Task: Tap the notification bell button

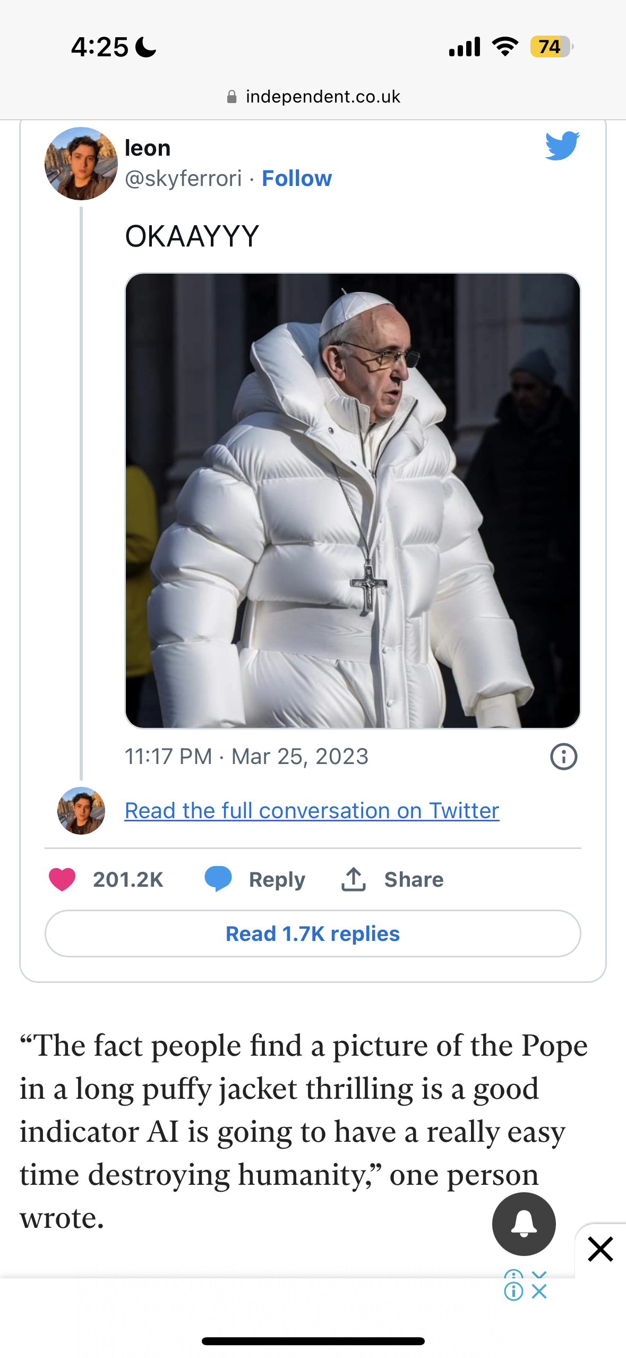Action: [x=524, y=1224]
